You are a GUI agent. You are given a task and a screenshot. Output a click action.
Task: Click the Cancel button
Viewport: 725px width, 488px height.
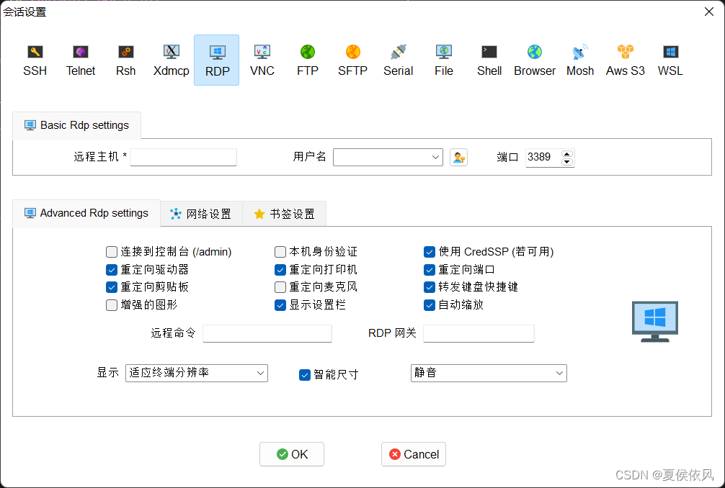tap(414, 454)
